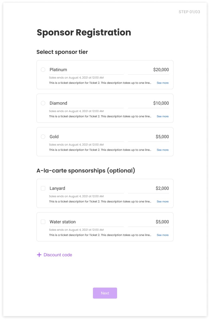Click the plus icon beside Discount code
The width and height of the screenshot is (210, 320).
click(39, 255)
